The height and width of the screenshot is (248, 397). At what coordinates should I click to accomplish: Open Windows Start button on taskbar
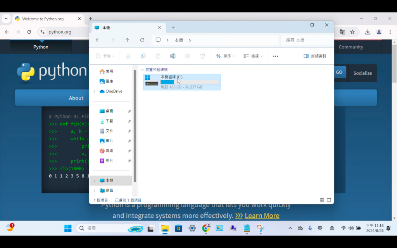click(x=68, y=228)
